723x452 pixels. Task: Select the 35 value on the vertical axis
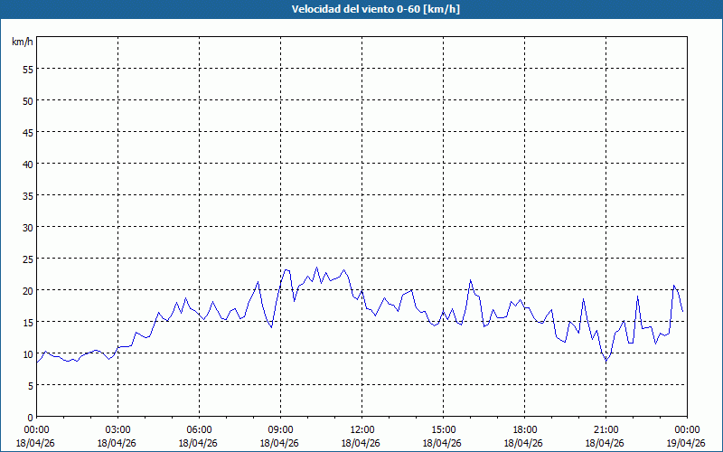[27, 195]
